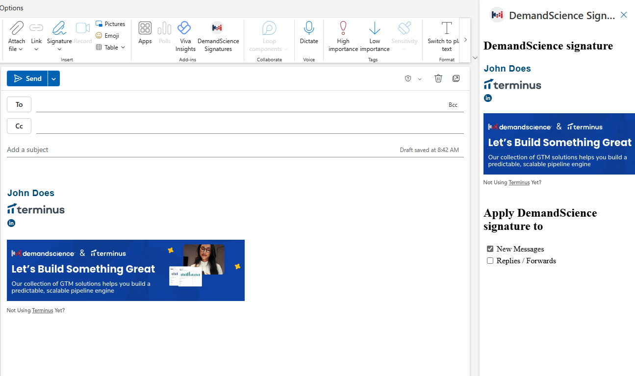This screenshot has height=376, width=635.
Task: Check the Replies / Forwards checkbox
Action: (490, 261)
